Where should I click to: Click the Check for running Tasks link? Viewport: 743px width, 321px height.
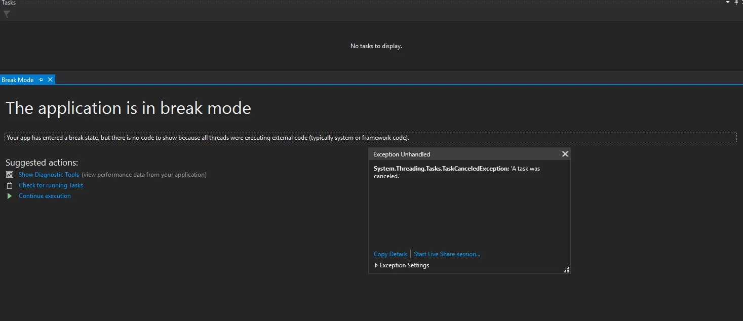coord(51,185)
